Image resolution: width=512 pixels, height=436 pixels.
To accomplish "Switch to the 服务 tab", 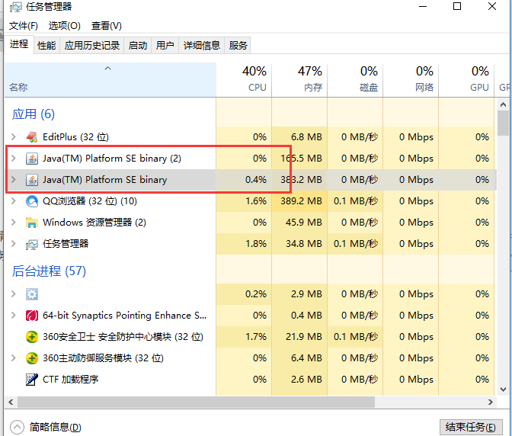I will (238, 46).
